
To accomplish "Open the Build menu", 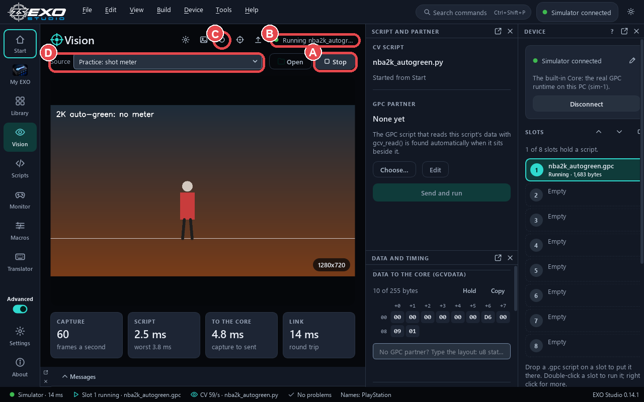I will pos(164,10).
